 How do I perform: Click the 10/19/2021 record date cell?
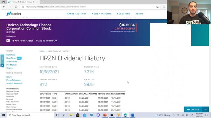click(x=103, y=102)
